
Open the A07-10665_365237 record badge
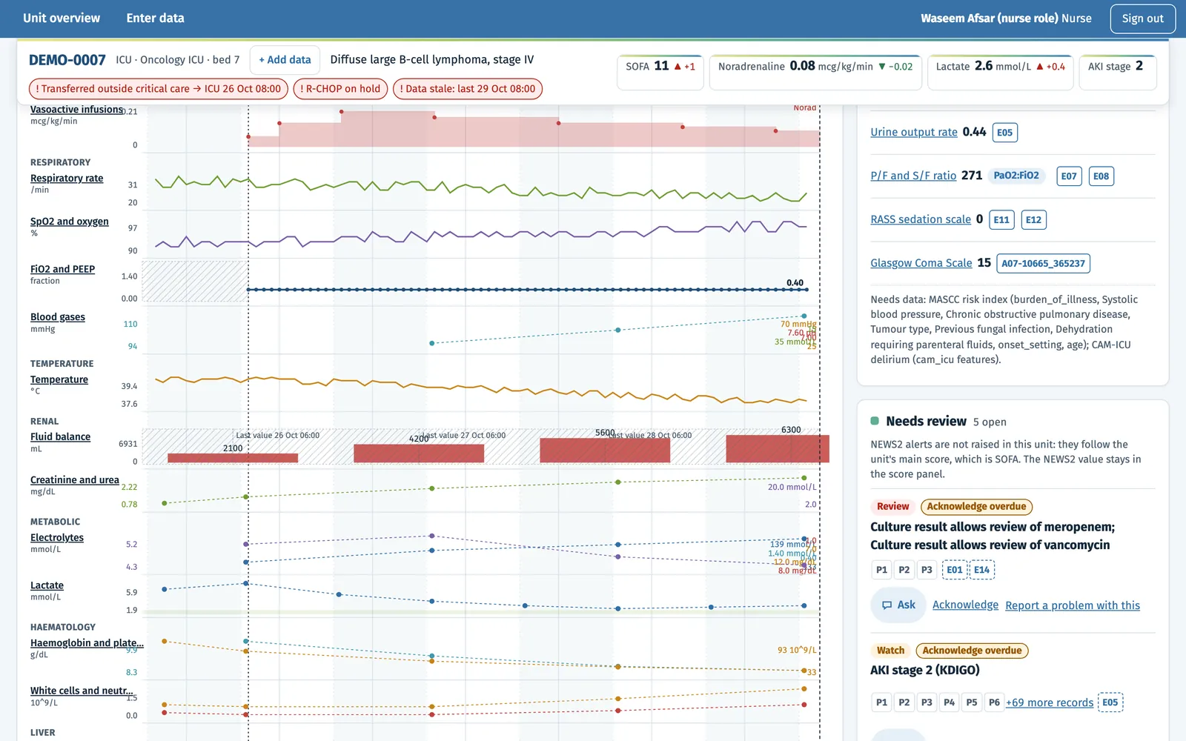coord(1043,264)
